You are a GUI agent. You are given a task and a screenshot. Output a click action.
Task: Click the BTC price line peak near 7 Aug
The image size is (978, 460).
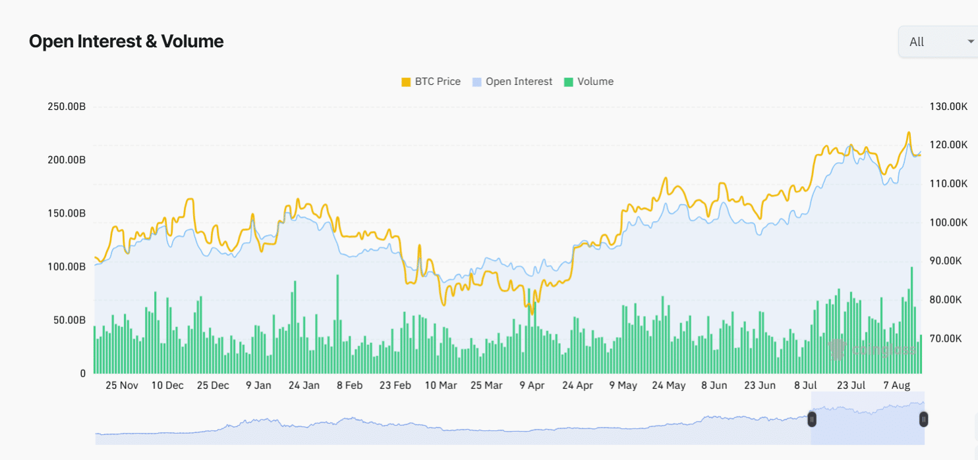coord(909,133)
